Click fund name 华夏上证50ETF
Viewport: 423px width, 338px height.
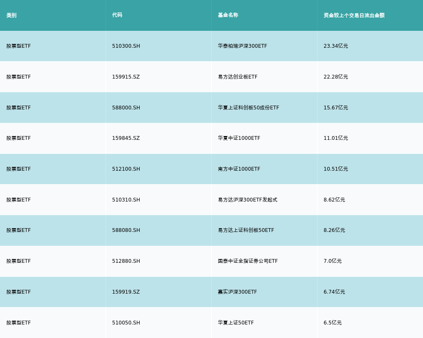click(236, 323)
